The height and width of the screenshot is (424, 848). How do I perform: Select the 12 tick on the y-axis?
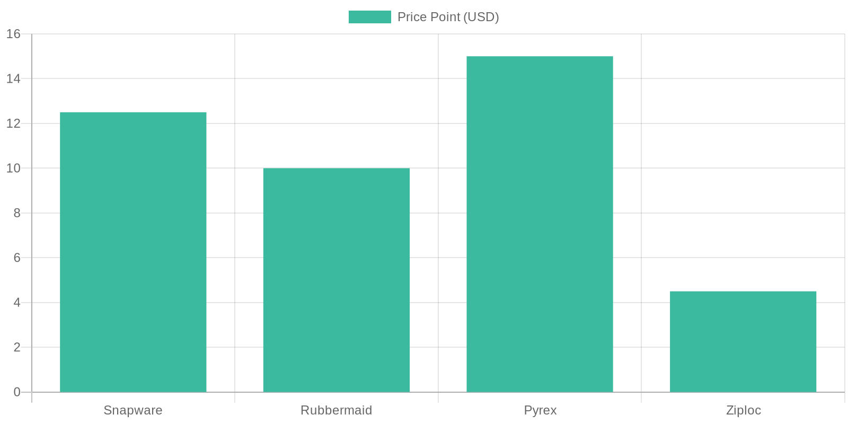click(13, 123)
